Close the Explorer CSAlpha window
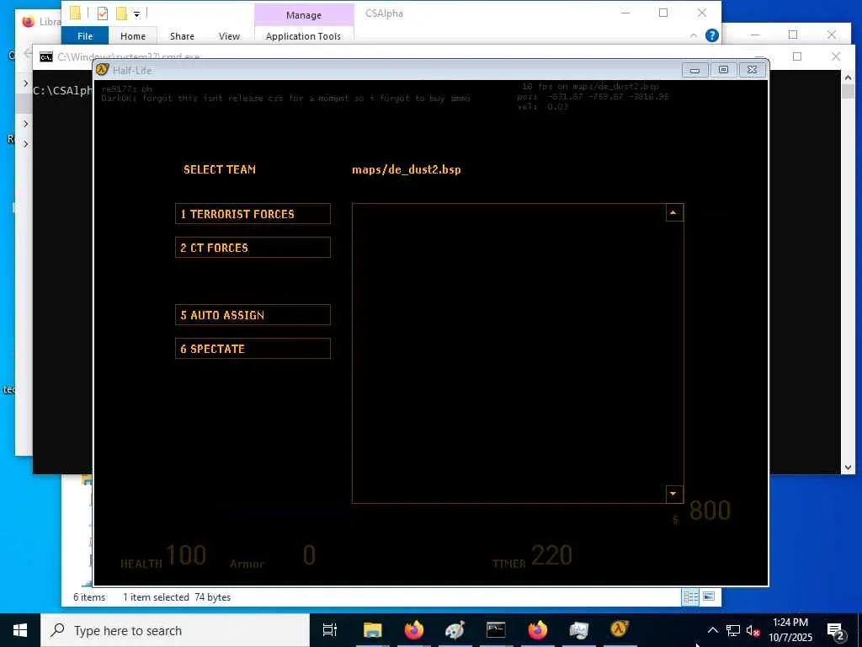 click(x=702, y=13)
